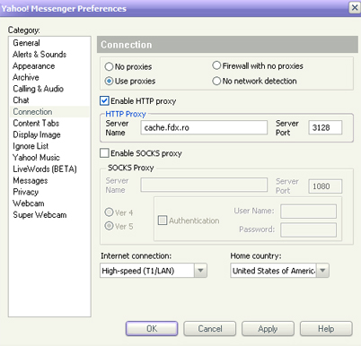Click the HTTP proxy Server Name field
361x346 pixels.
click(x=204, y=127)
